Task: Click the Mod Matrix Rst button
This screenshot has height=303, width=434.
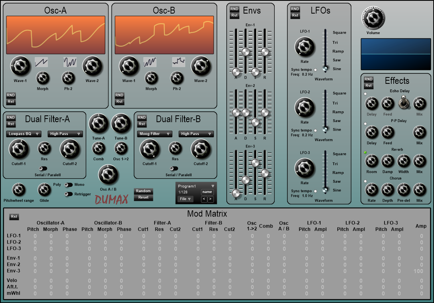Action: coord(14,217)
